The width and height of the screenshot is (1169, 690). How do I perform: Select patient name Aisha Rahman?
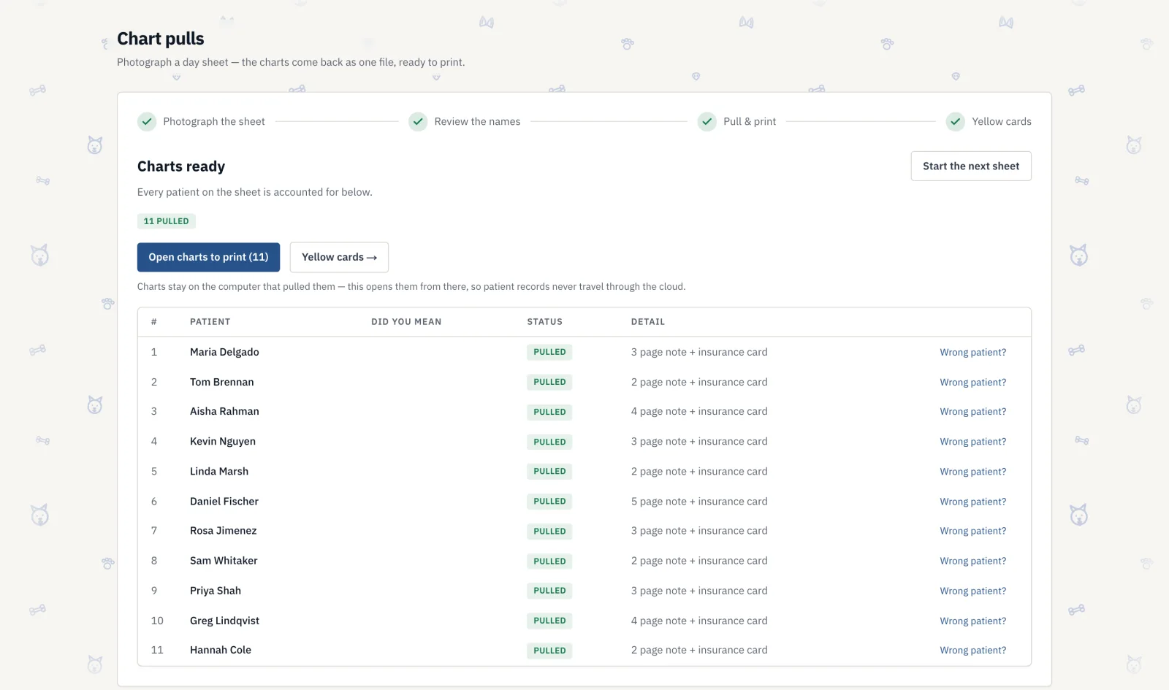(224, 411)
